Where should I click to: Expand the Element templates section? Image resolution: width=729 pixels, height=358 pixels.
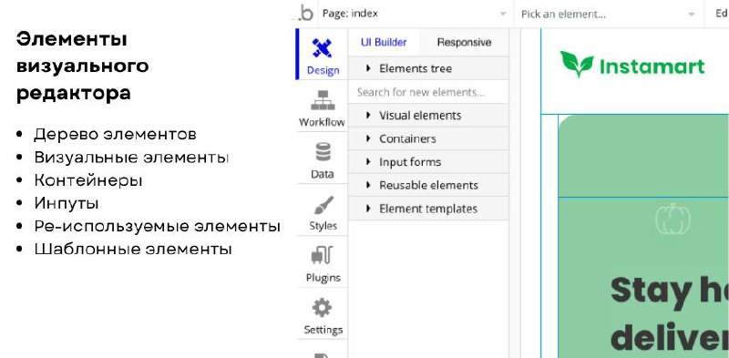tap(428, 209)
